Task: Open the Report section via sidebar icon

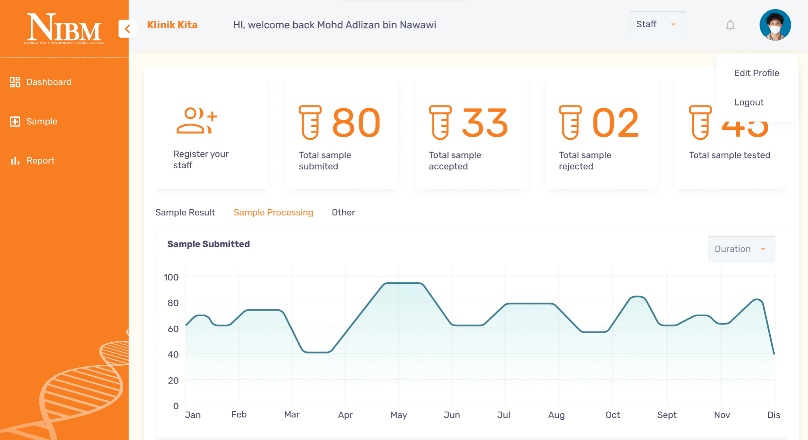Action: tap(15, 161)
